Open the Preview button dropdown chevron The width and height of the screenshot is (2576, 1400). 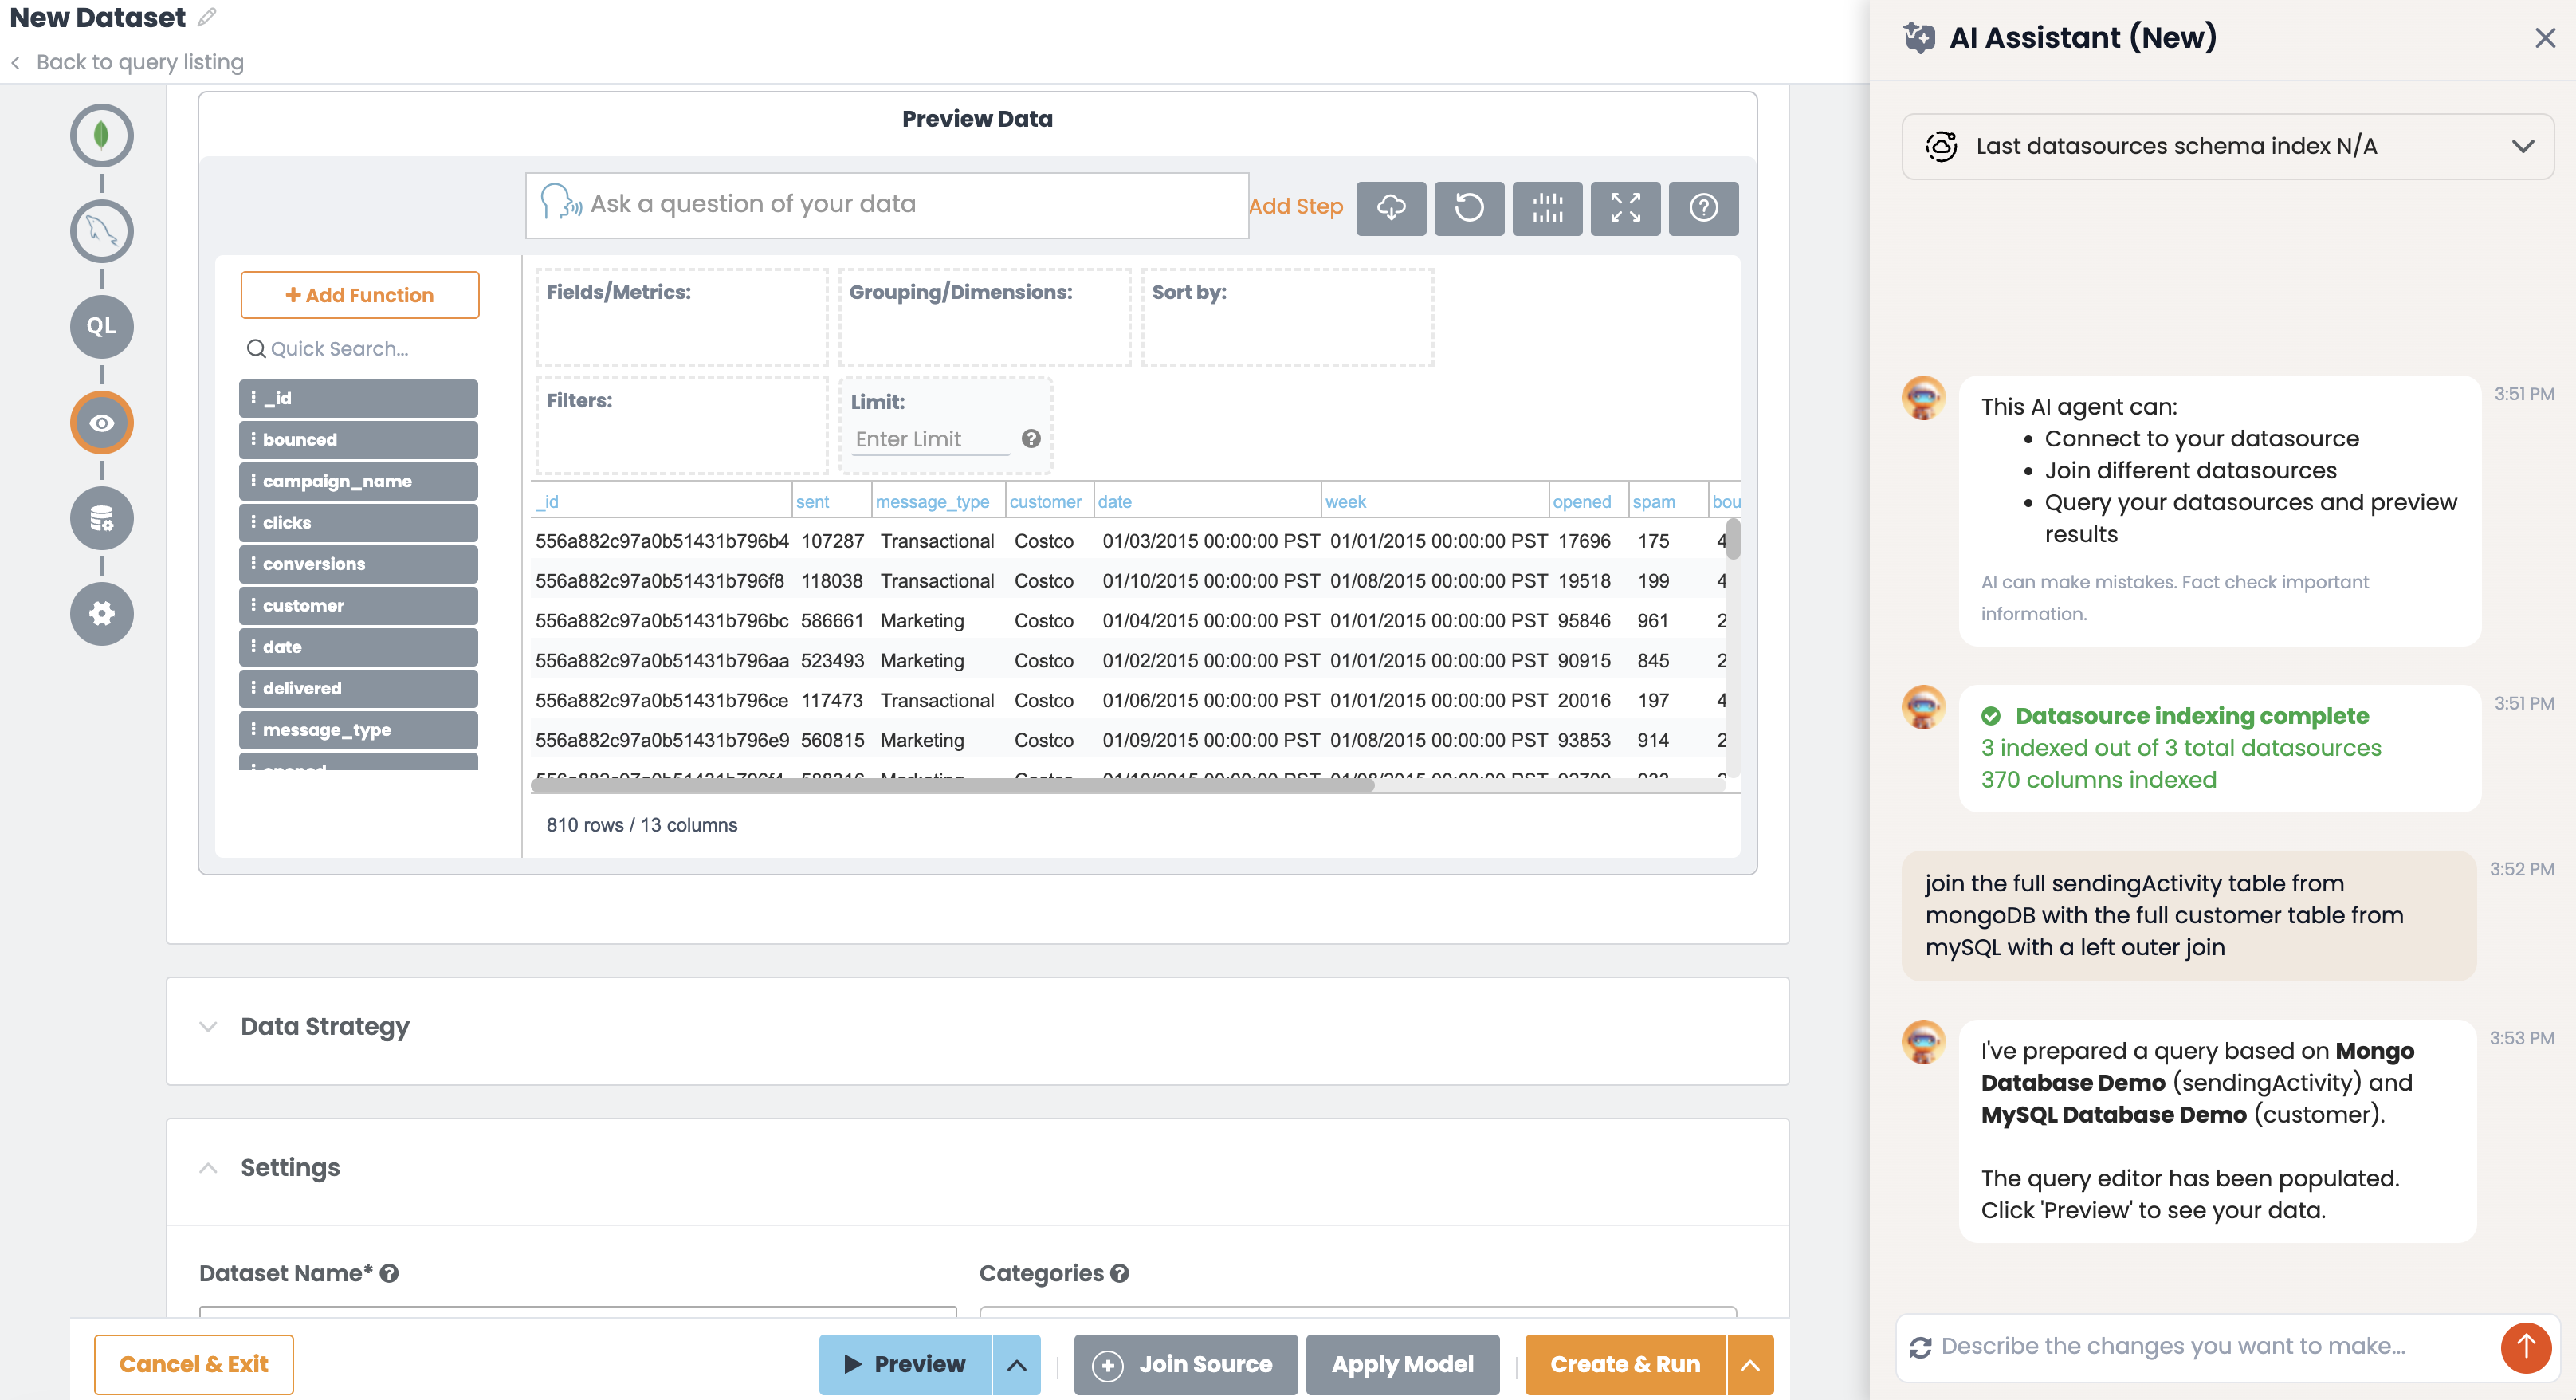tap(1017, 1364)
